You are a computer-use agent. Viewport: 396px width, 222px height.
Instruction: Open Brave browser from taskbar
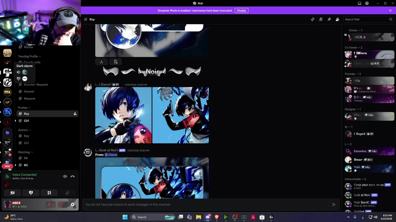(x=217, y=217)
